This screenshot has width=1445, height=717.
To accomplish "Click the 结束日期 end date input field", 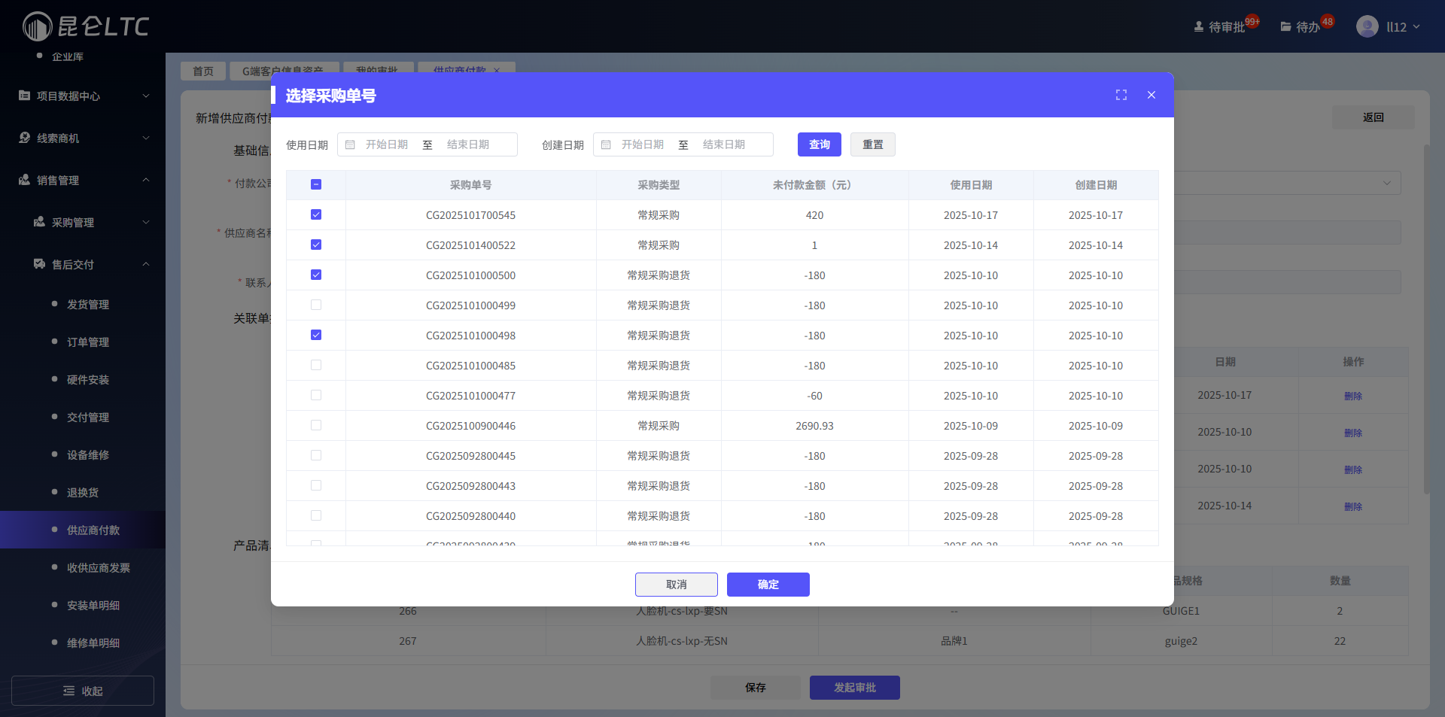I will point(479,144).
